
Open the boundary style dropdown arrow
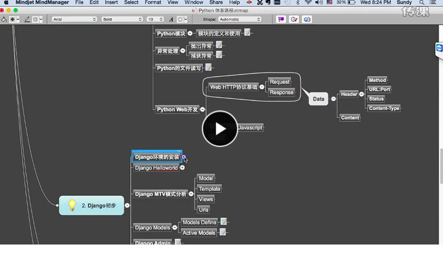(41, 20)
